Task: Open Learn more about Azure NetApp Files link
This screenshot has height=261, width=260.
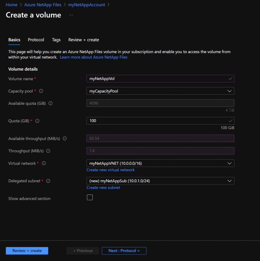Action: click(x=93, y=57)
